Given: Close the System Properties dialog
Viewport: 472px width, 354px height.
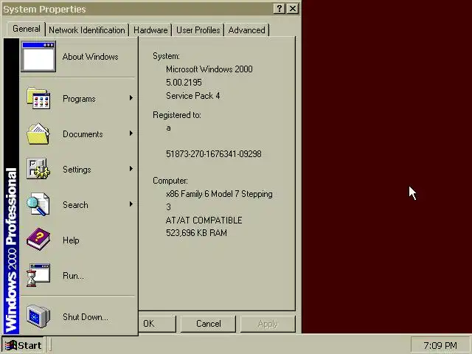Looking at the screenshot, I should tap(293, 8).
